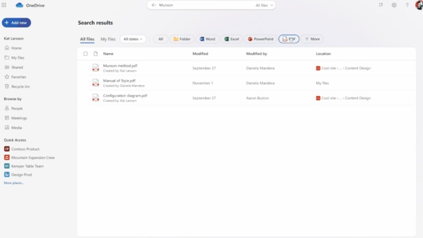Open Design Prod site icon
423x238 pixels.
coord(7,175)
